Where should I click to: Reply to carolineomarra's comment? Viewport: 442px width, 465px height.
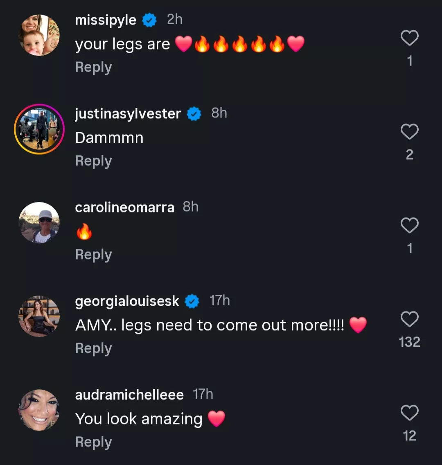pyautogui.click(x=93, y=255)
